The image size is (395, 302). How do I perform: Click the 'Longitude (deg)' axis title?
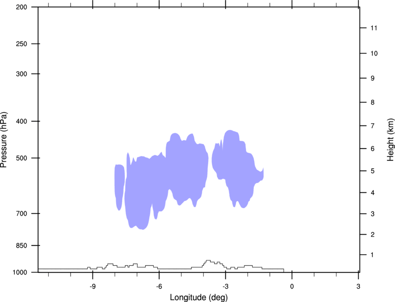click(199, 297)
